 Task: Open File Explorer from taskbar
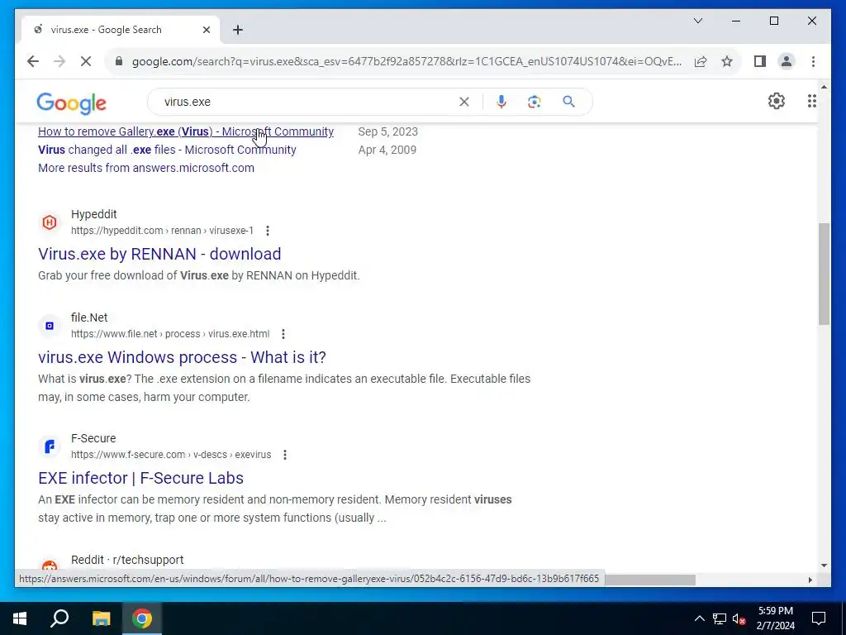coord(101,618)
